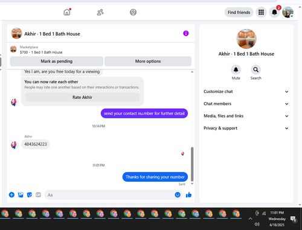Expand Media, files and links section

(246, 116)
